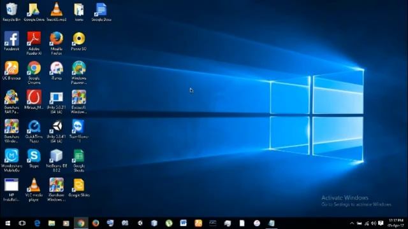
Task: Open the volume control tray icon
Action: click(x=374, y=223)
